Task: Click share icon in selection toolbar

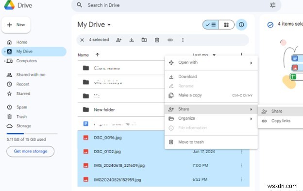Action: tap(118, 40)
